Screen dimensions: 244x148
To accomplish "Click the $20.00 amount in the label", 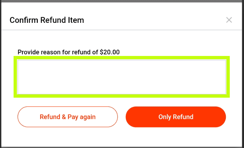I will [x=110, y=52].
